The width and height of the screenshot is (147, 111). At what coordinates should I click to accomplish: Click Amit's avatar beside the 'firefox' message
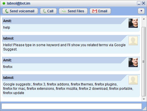pyautogui.click(x=133, y=63)
